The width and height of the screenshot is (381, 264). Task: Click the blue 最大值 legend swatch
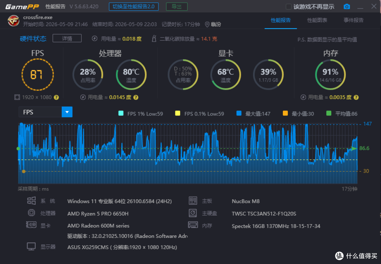pyautogui.click(x=239, y=113)
